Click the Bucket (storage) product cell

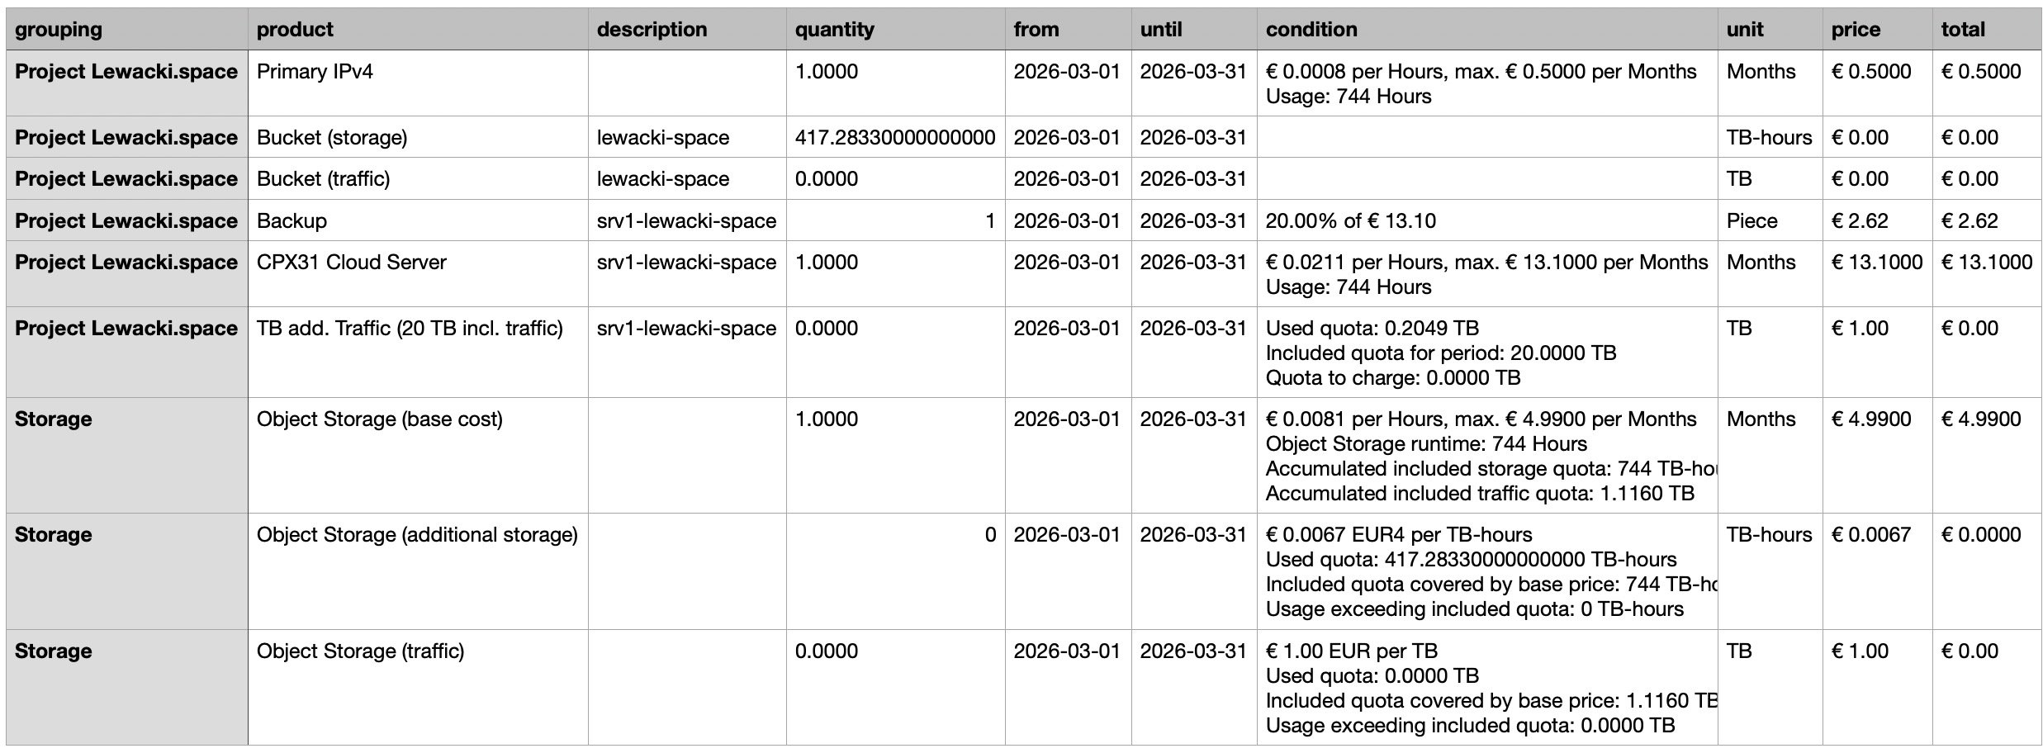click(x=418, y=137)
